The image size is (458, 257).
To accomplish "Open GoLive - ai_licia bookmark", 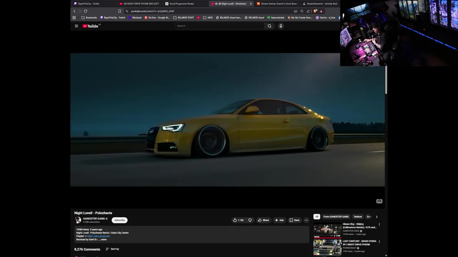I will [326, 17].
